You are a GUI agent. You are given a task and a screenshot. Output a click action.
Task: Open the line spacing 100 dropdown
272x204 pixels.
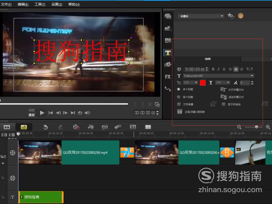pyautogui.click(x=223, y=83)
